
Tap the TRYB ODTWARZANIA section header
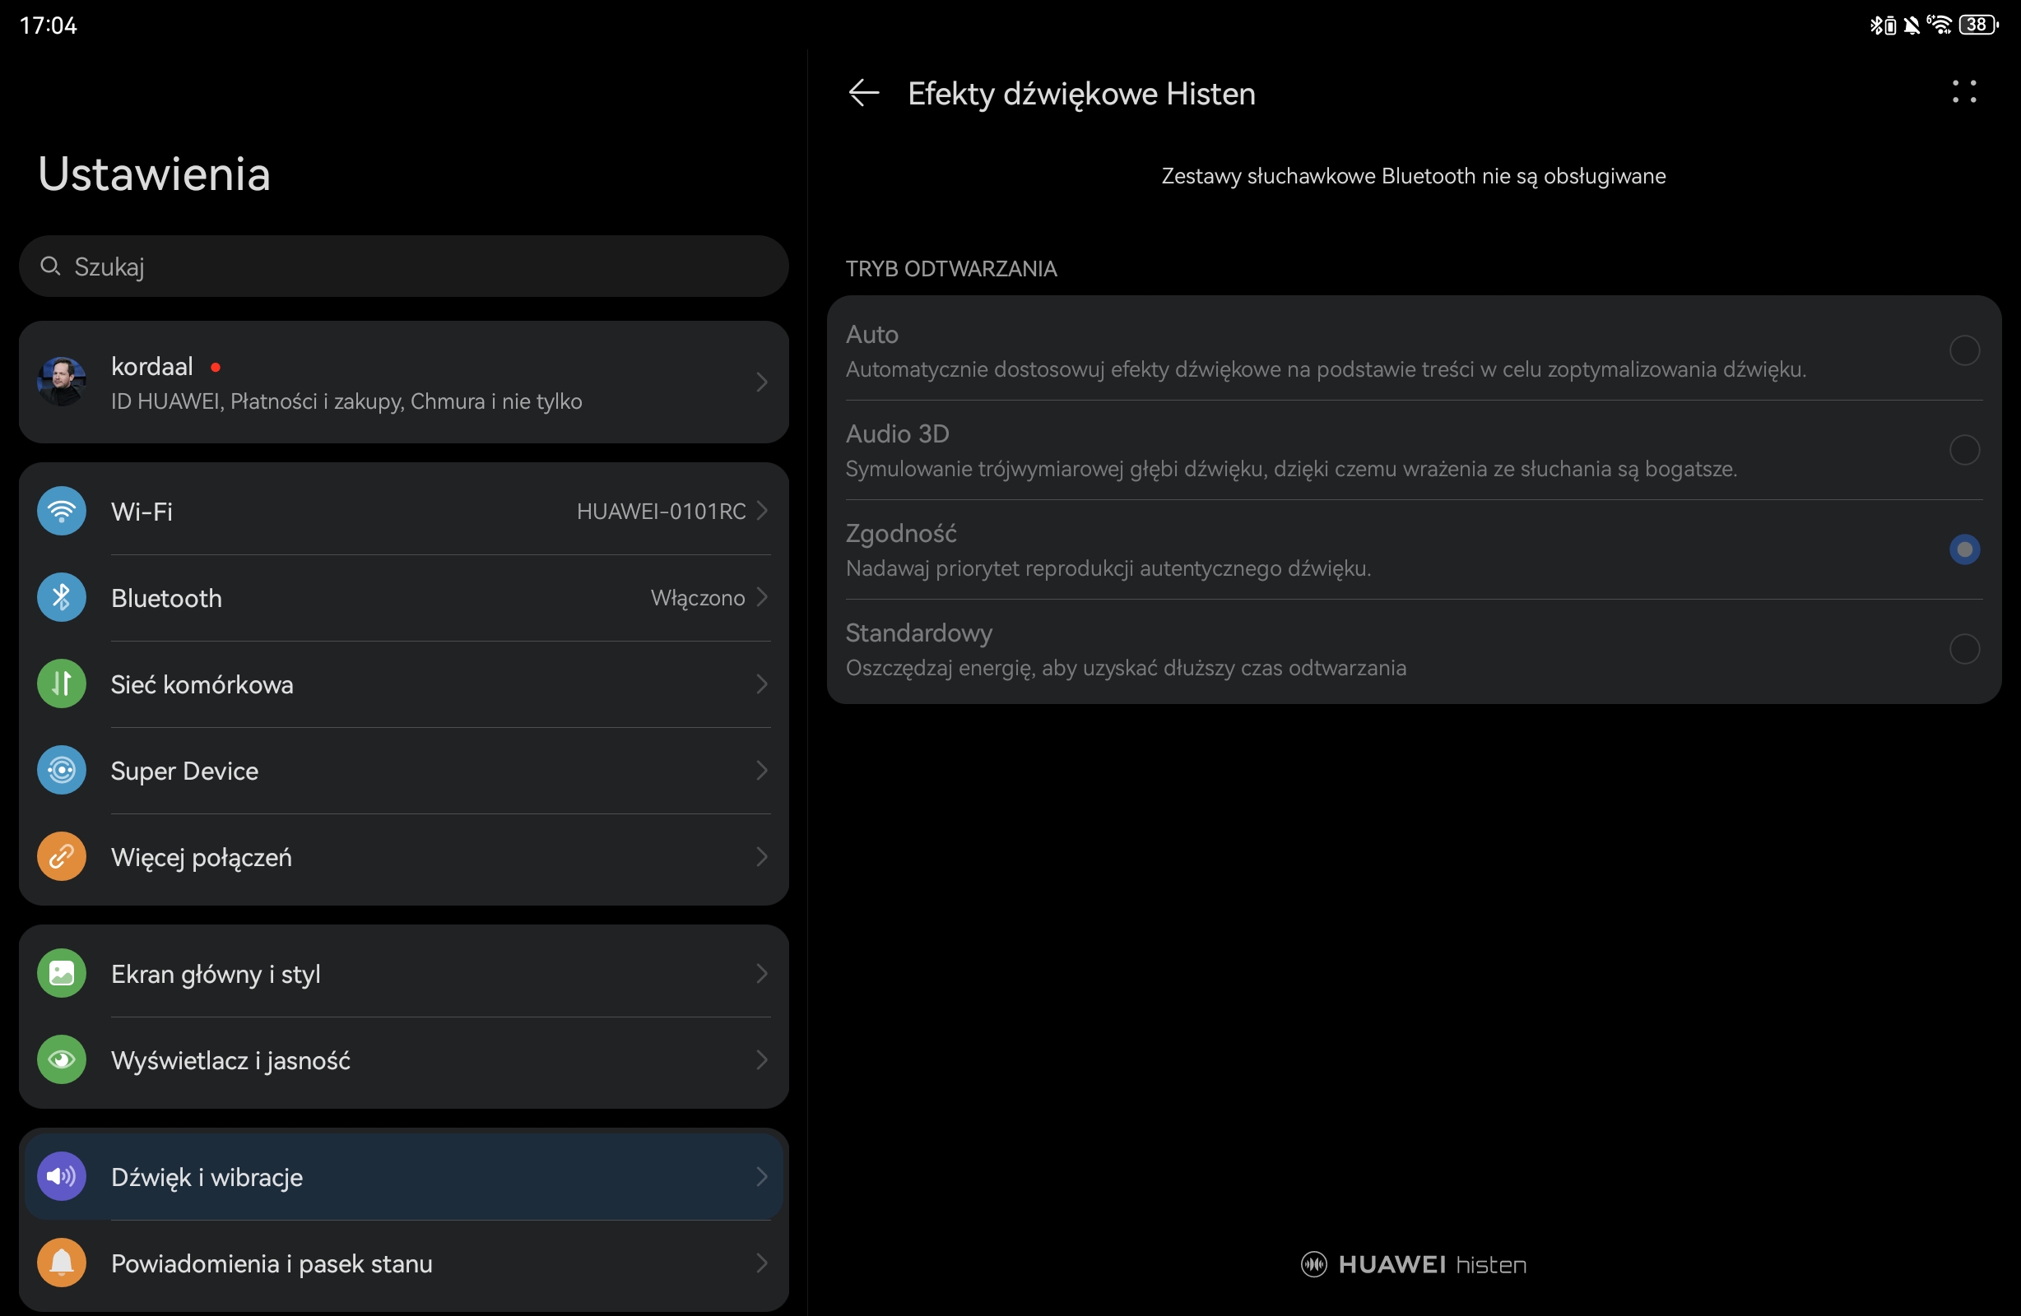(951, 268)
